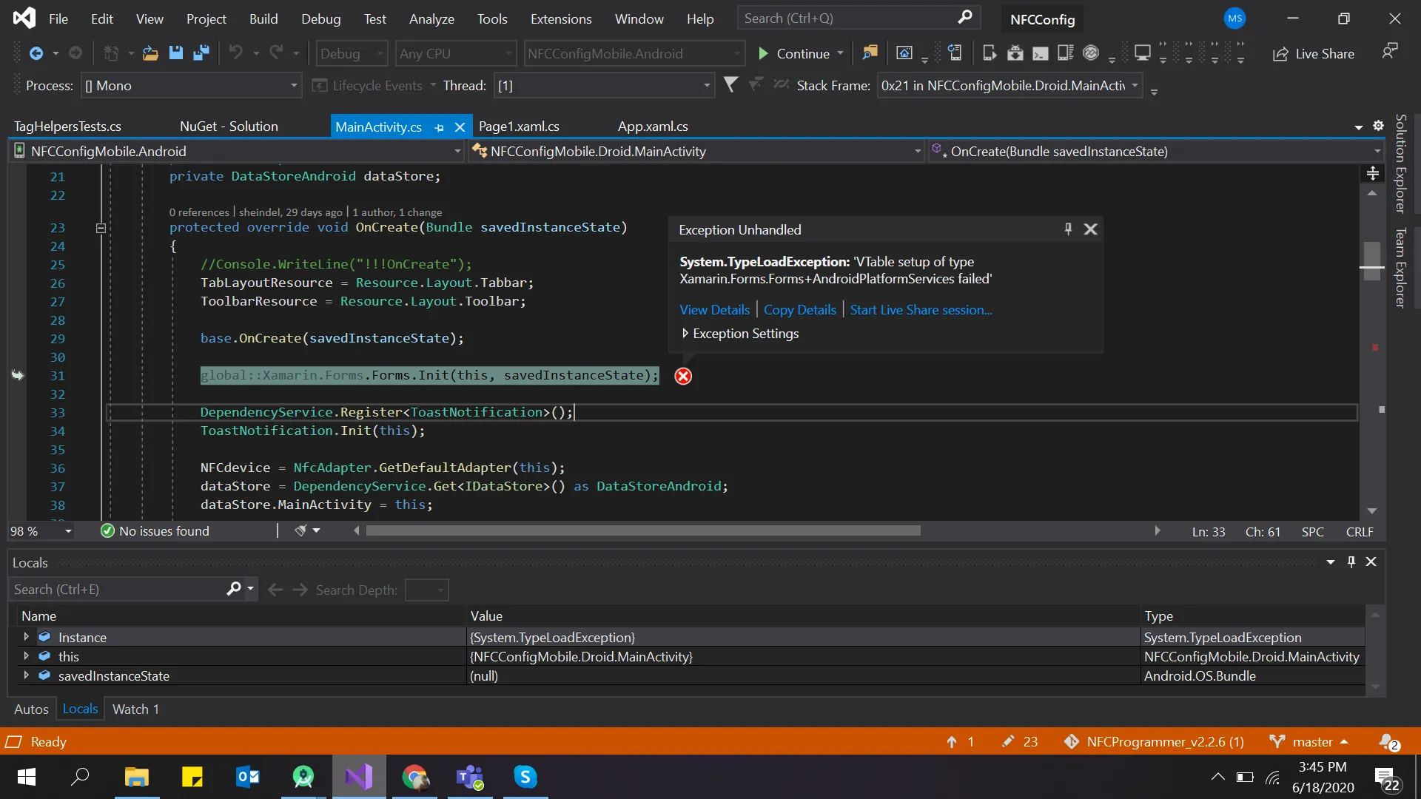Switch to the Page1.xaml.cs tab
The height and width of the screenshot is (799, 1421).
point(519,127)
